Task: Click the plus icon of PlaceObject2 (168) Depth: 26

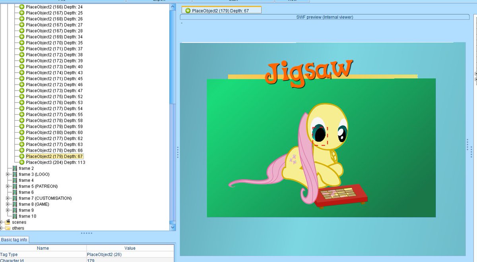Action: (x=22, y=19)
